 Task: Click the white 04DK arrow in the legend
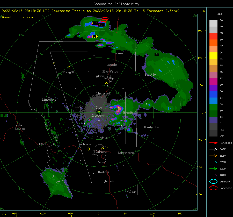213,149
